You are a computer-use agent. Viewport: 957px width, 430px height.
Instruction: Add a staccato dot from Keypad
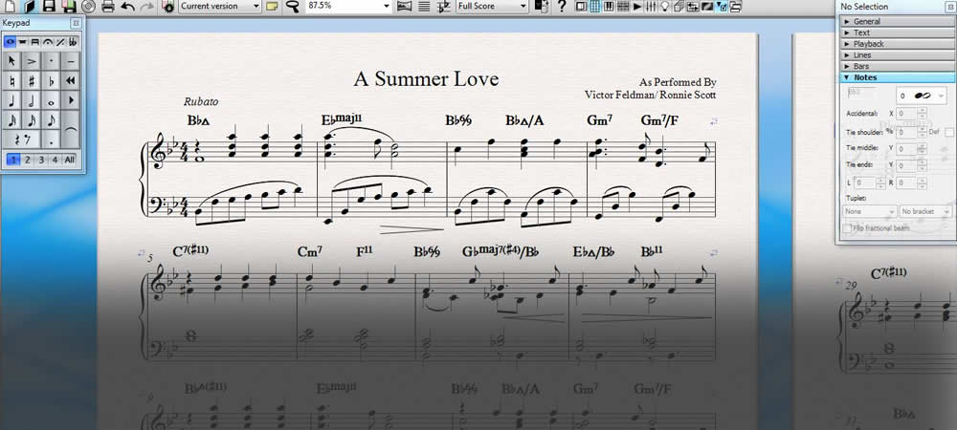pyautogui.click(x=52, y=61)
